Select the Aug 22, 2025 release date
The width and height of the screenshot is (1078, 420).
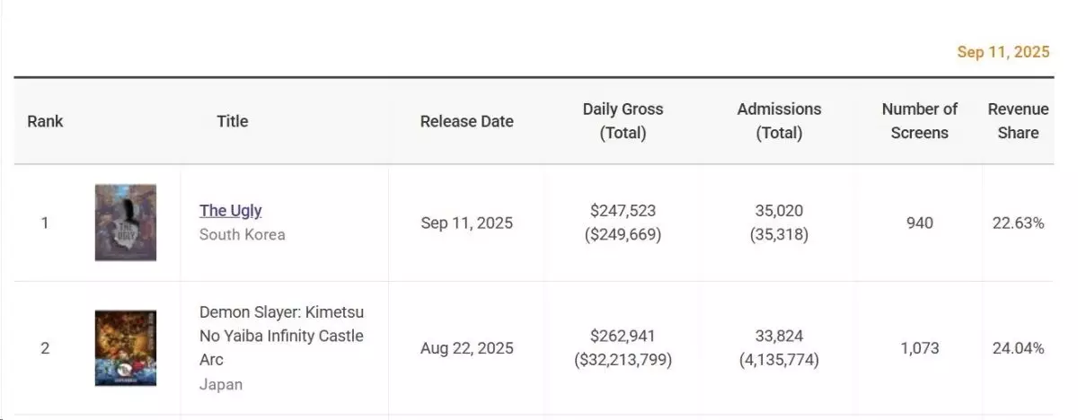coord(466,348)
